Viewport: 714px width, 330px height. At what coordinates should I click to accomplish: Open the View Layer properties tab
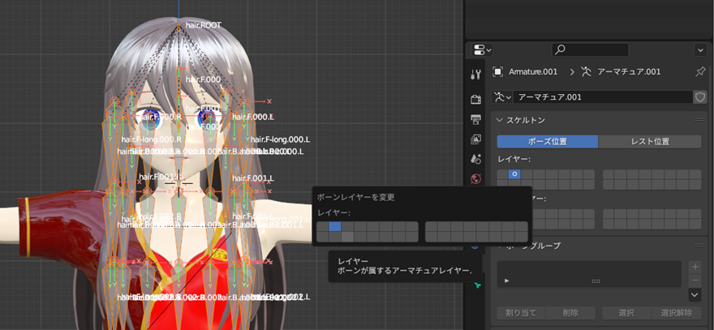(x=475, y=139)
